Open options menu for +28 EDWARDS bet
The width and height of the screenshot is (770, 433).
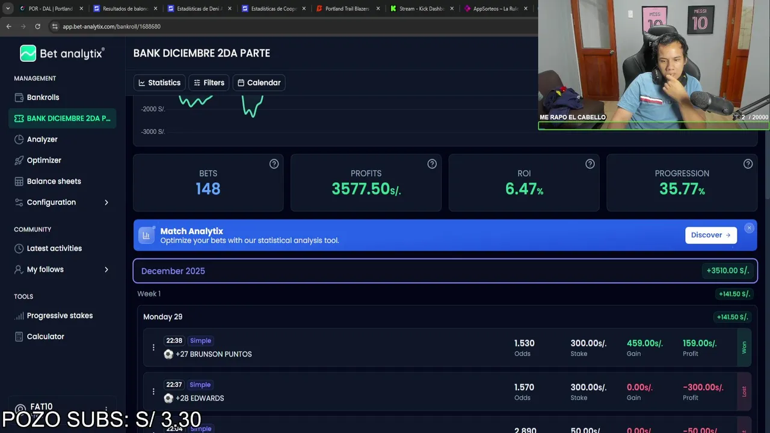pyautogui.click(x=153, y=392)
